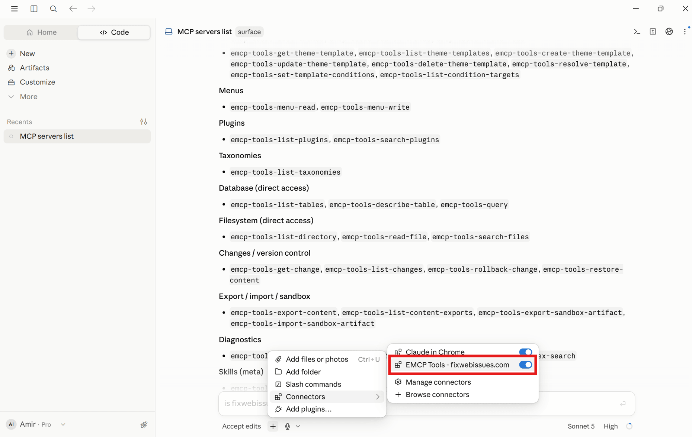This screenshot has height=437, width=692.
Task: Expand the Connectors submenu arrow
Action: [378, 397]
